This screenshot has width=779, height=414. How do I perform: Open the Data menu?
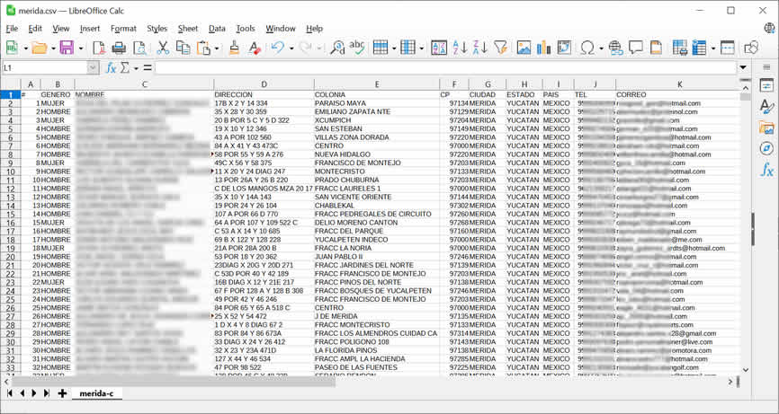click(x=217, y=29)
